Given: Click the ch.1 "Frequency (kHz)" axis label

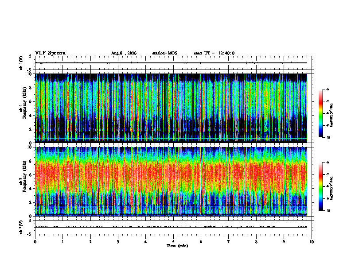Looking at the screenshot, I should pos(24,103).
